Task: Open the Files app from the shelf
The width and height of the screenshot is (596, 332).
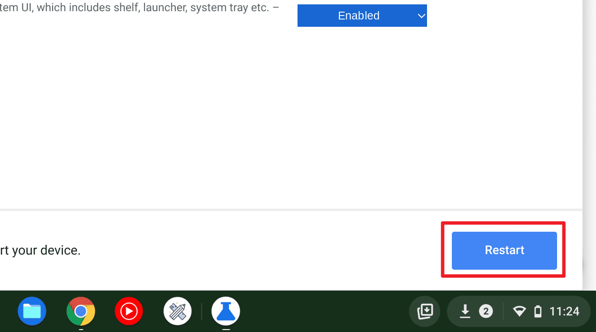Action: coord(32,311)
